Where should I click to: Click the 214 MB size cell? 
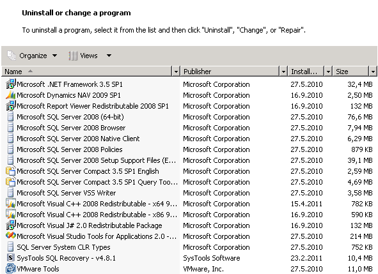pos(361,236)
